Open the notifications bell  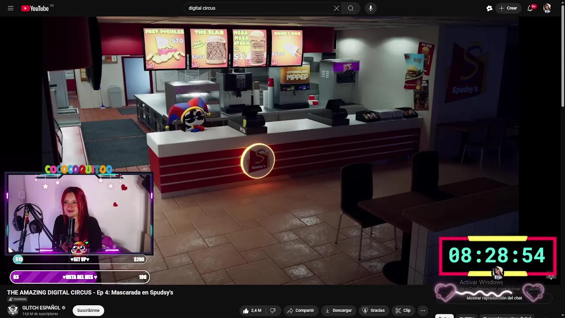click(x=530, y=8)
